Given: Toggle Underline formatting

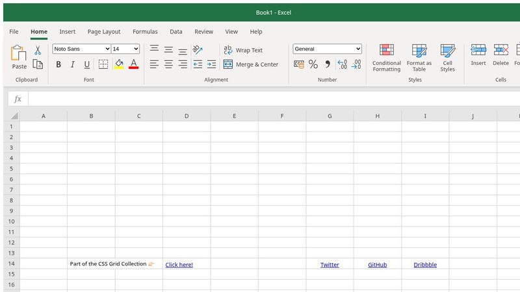Looking at the screenshot, I should [86, 64].
